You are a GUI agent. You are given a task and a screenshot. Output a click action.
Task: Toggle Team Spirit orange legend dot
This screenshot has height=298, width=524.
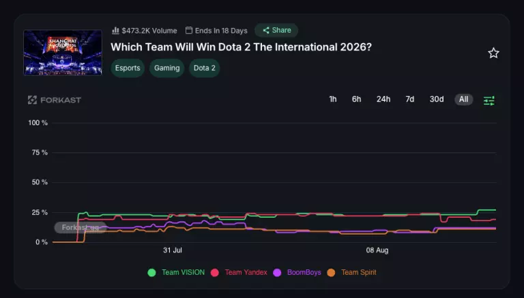(331, 273)
